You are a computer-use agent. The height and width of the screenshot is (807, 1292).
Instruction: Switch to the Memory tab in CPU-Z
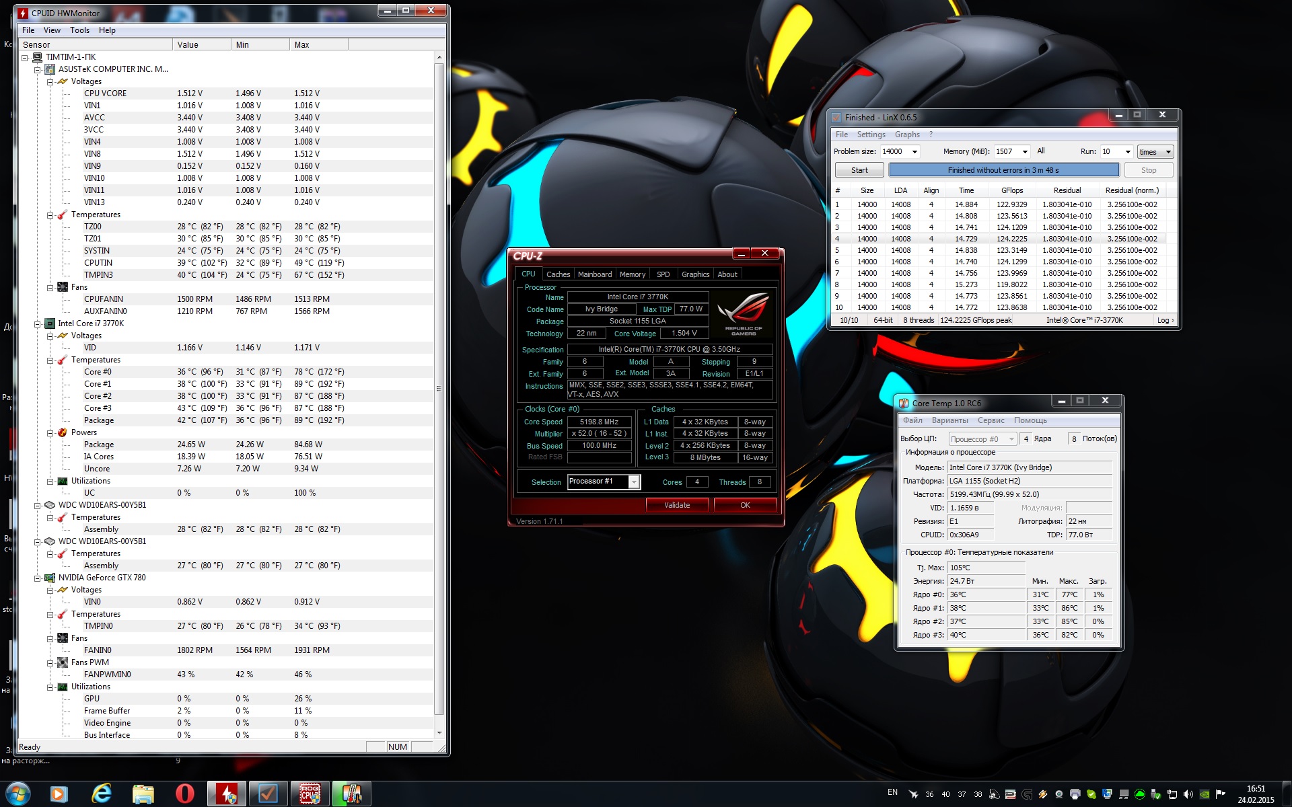coord(632,274)
